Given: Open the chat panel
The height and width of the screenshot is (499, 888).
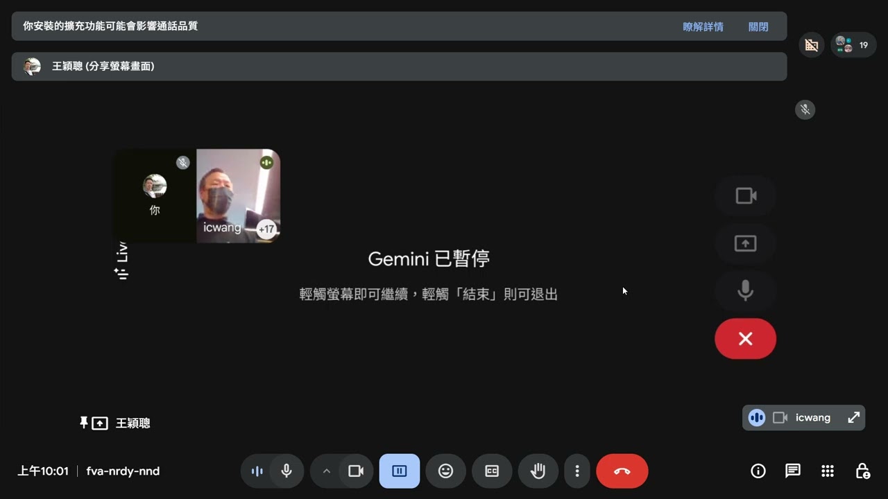Looking at the screenshot, I should coord(793,471).
